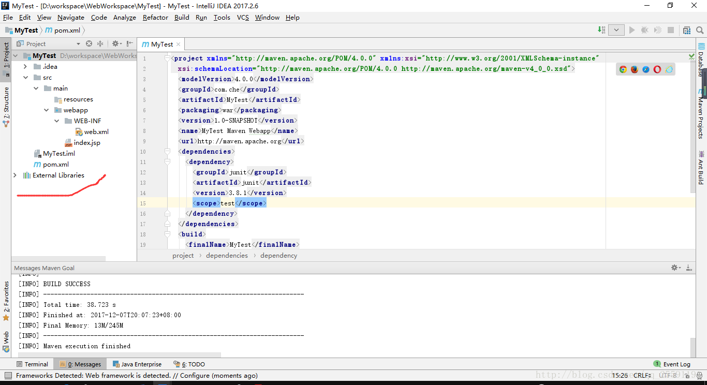Collapse the main folder
707x385 pixels.
coord(36,88)
